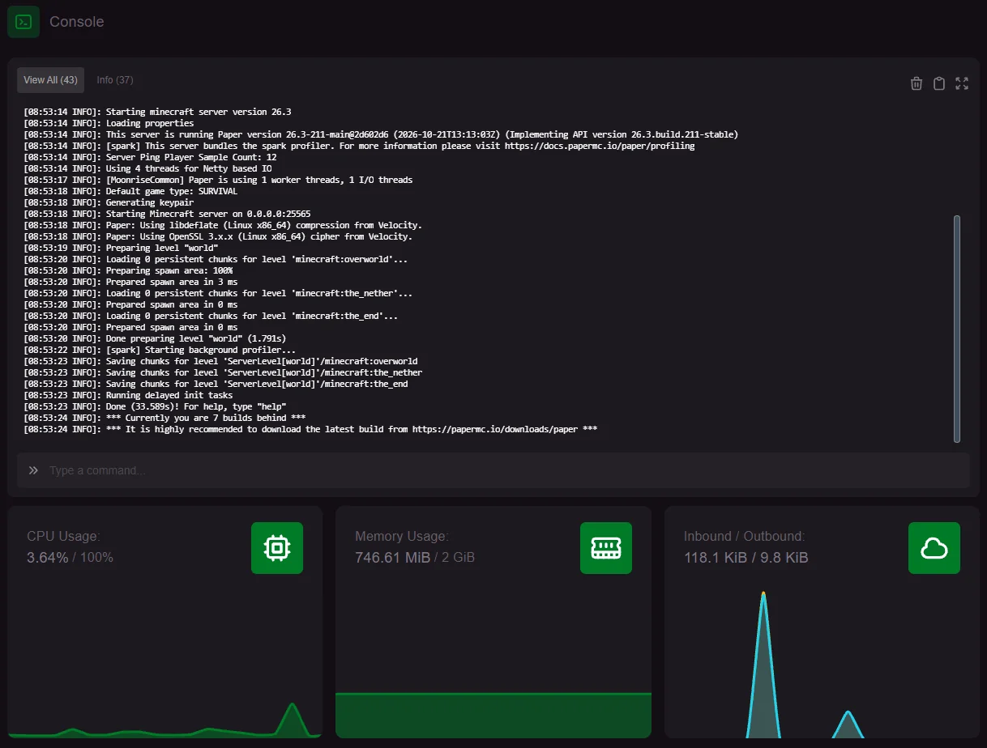The image size is (987, 748).
Task: Click the console log scrollbar
Action: pos(957,329)
